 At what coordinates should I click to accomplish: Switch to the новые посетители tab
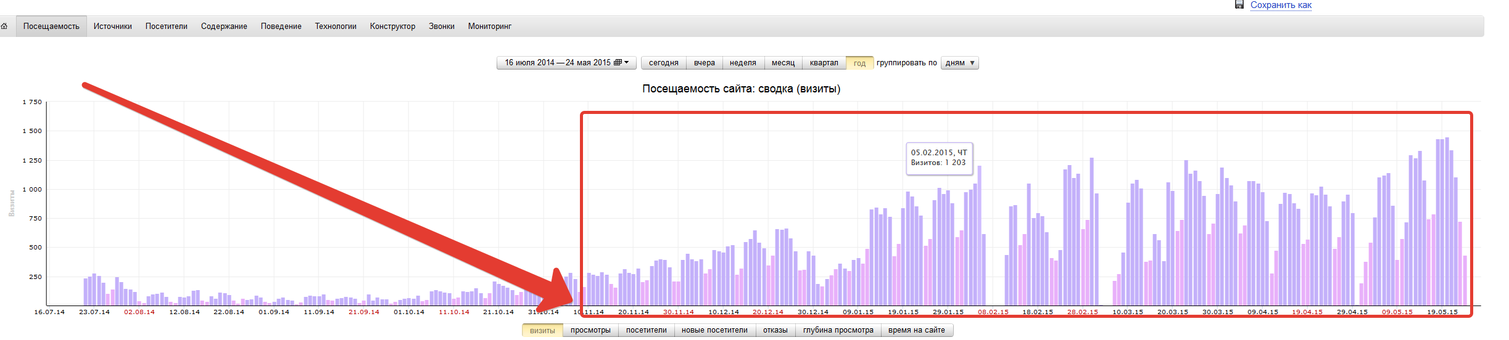[714, 330]
